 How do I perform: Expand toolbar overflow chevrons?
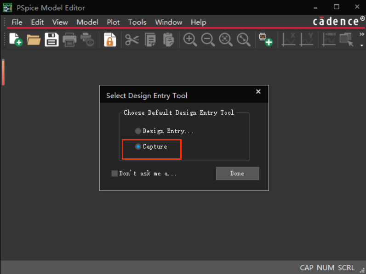tap(362, 34)
